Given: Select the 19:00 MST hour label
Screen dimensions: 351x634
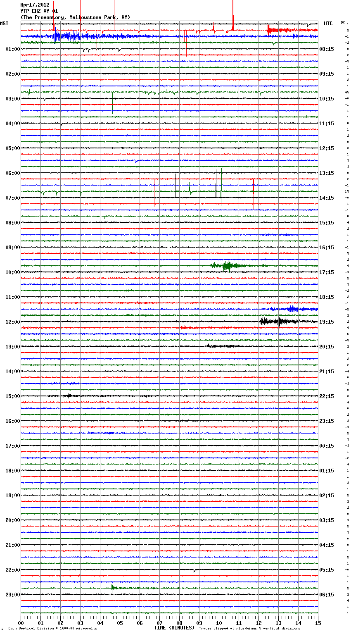Looking at the screenshot, I should 13,496.
